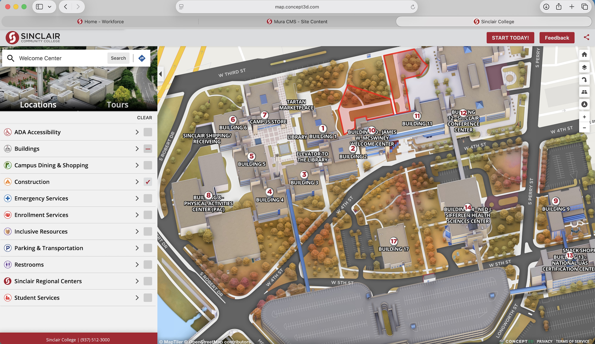This screenshot has height=344, width=595.
Task: Click the Building 17 map marker
Action: [x=394, y=241]
